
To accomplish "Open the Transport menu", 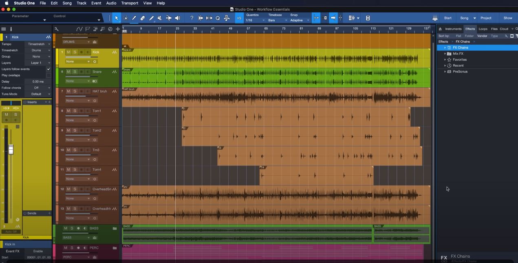I will click(130, 3).
